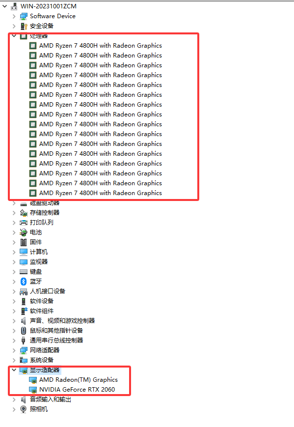Select the storage controllers (存储控制器) item
Image resolution: width=294 pixels, height=427 pixels.
pyautogui.click(x=45, y=213)
